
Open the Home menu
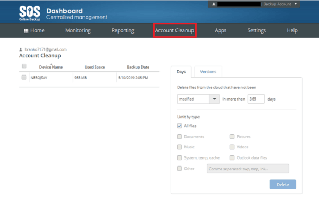35,30
